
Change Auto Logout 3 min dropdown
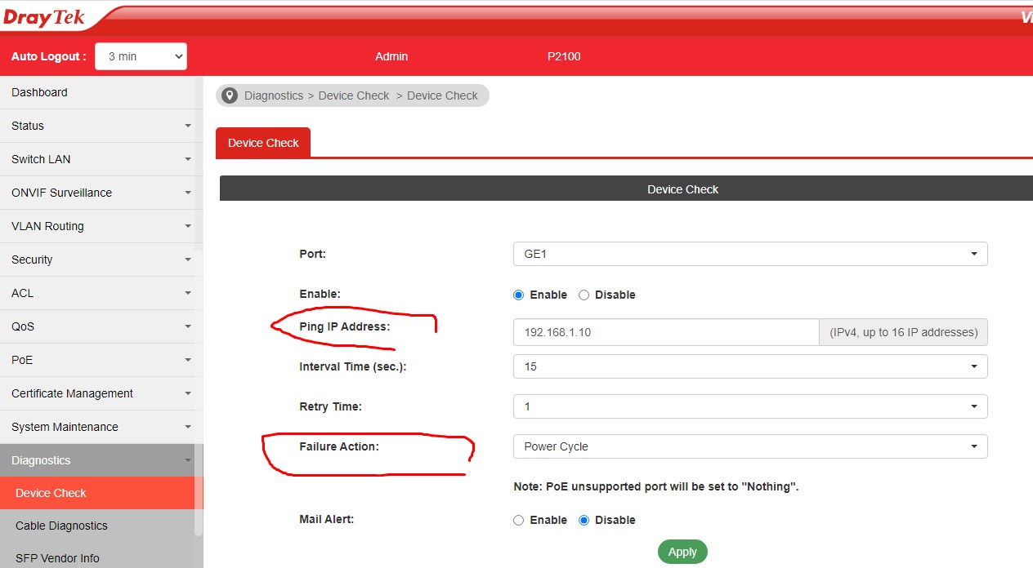(x=141, y=56)
